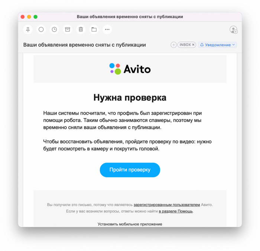
Task: Pin this email with the pin icon
Action: pos(28,29)
